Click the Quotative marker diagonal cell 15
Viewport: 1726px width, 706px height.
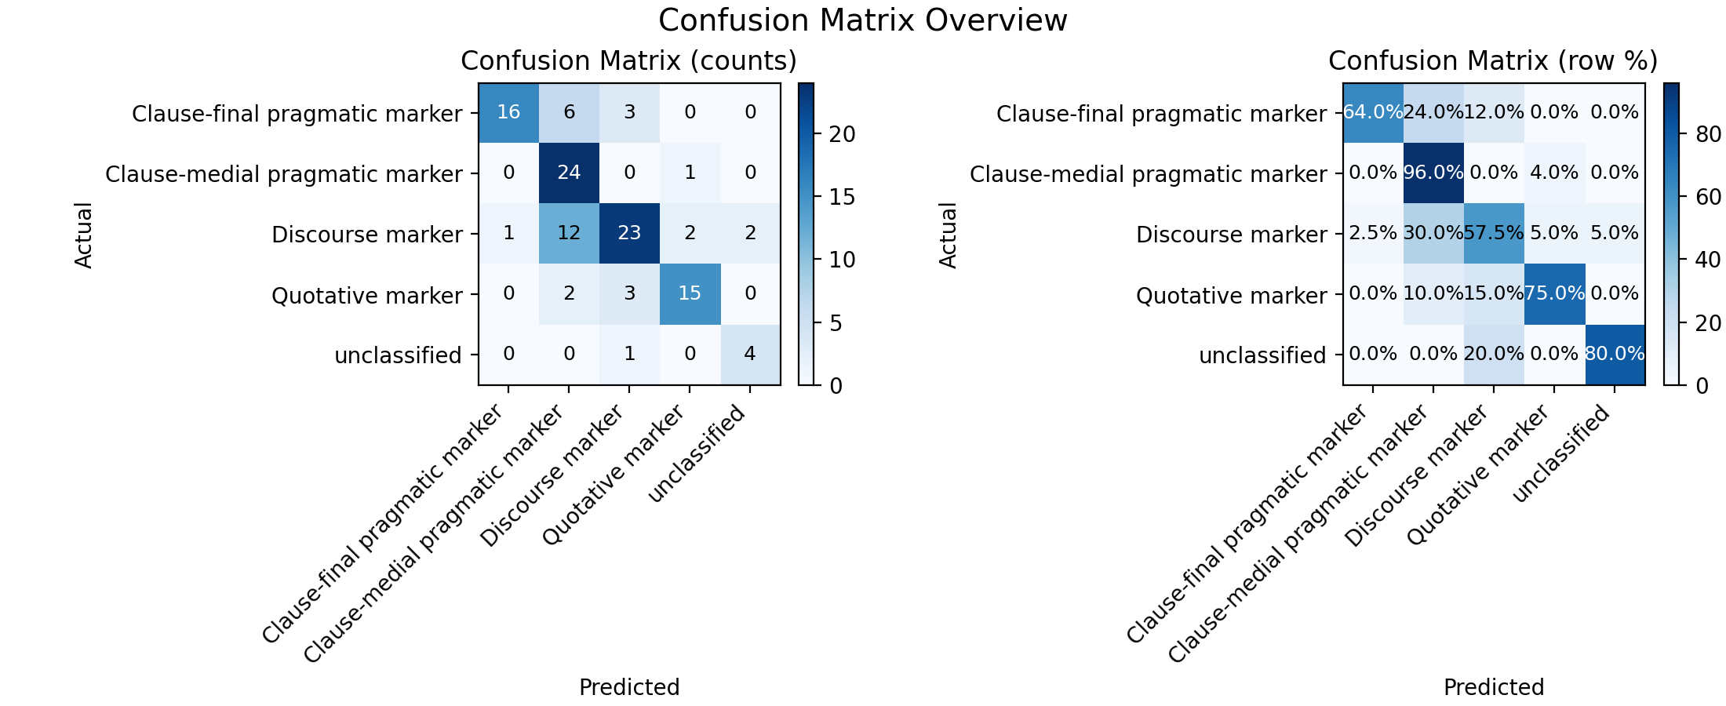coord(690,293)
